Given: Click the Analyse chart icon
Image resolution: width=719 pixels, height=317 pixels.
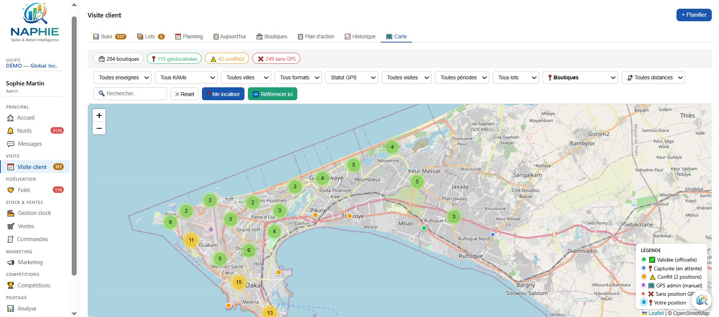Looking at the screenshot, I should [11, 309].
